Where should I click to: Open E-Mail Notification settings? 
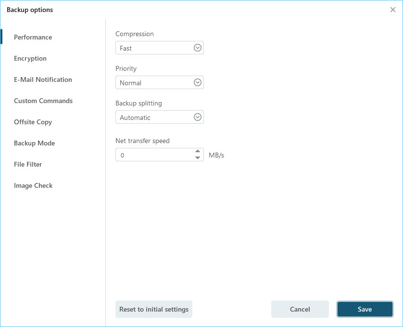coord(43,79)
